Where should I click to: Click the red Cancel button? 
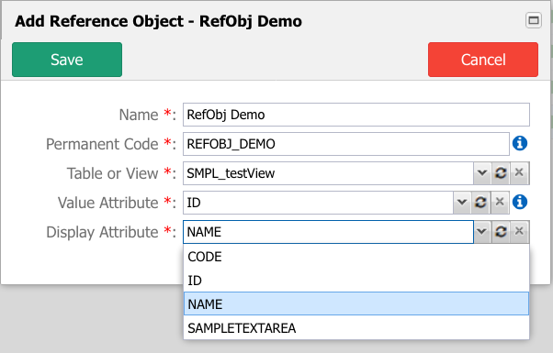(483, 60)
